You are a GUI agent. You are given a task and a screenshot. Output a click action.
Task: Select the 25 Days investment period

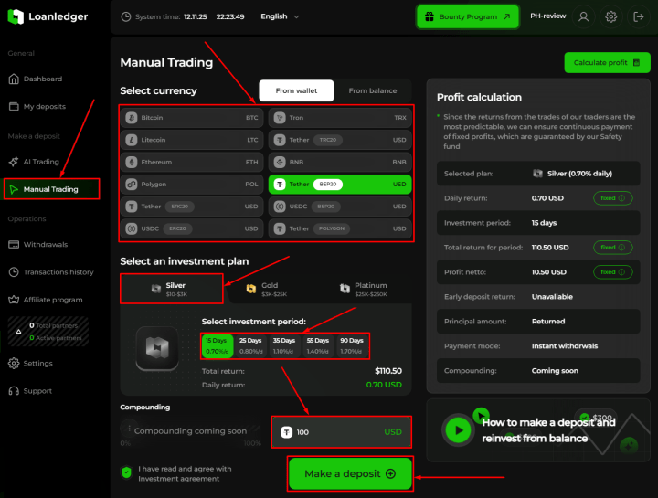pos(249,345)
